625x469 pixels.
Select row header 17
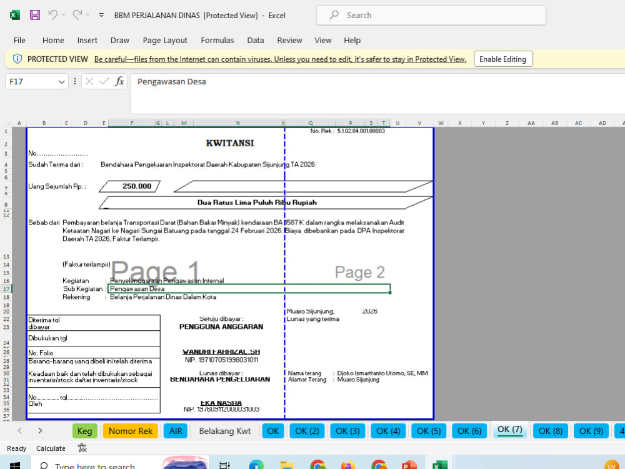tap(6, 289)
